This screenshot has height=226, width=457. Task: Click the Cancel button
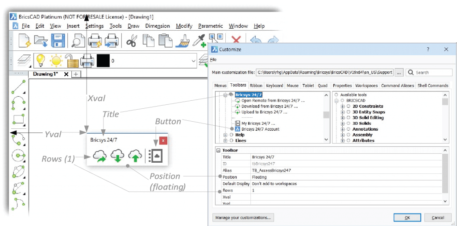pyautogui.click(x=438, y=218)
